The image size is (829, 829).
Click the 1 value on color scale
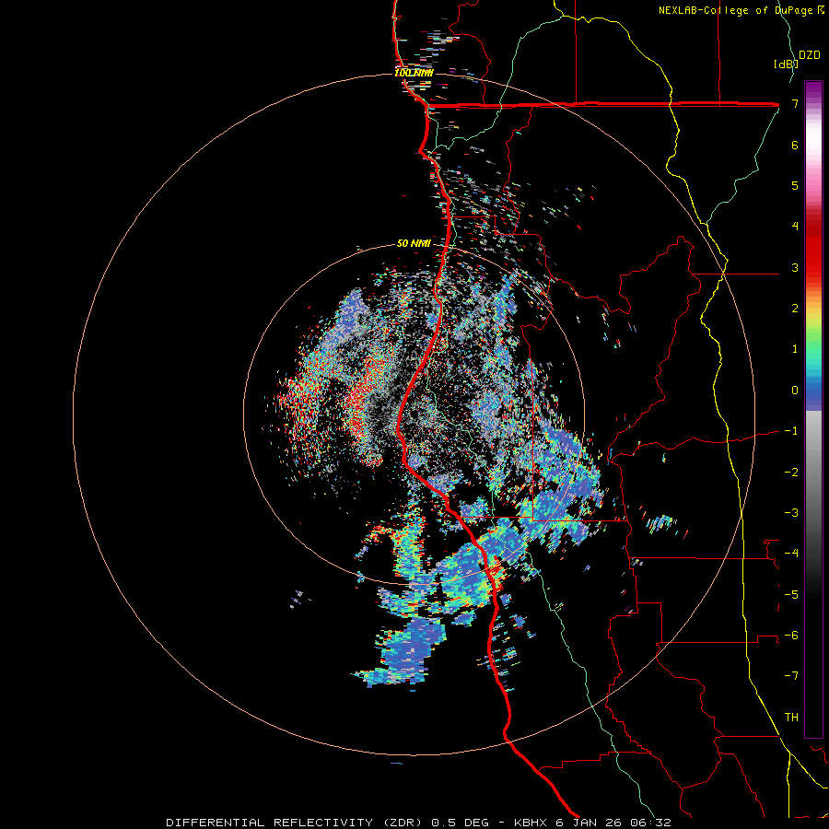(795, 349)
